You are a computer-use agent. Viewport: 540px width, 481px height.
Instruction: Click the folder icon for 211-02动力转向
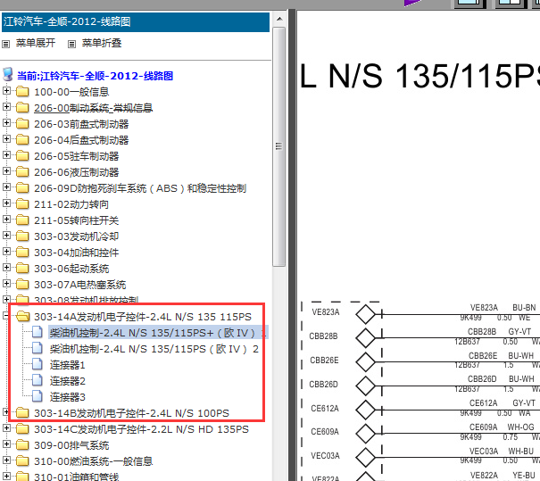coord(22,203)
